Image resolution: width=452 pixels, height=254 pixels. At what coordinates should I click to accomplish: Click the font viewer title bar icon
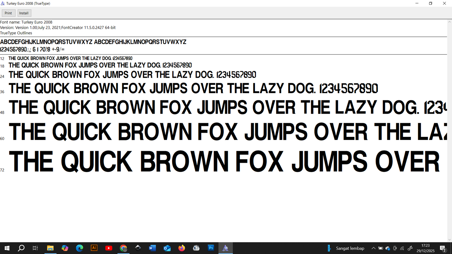3,3
